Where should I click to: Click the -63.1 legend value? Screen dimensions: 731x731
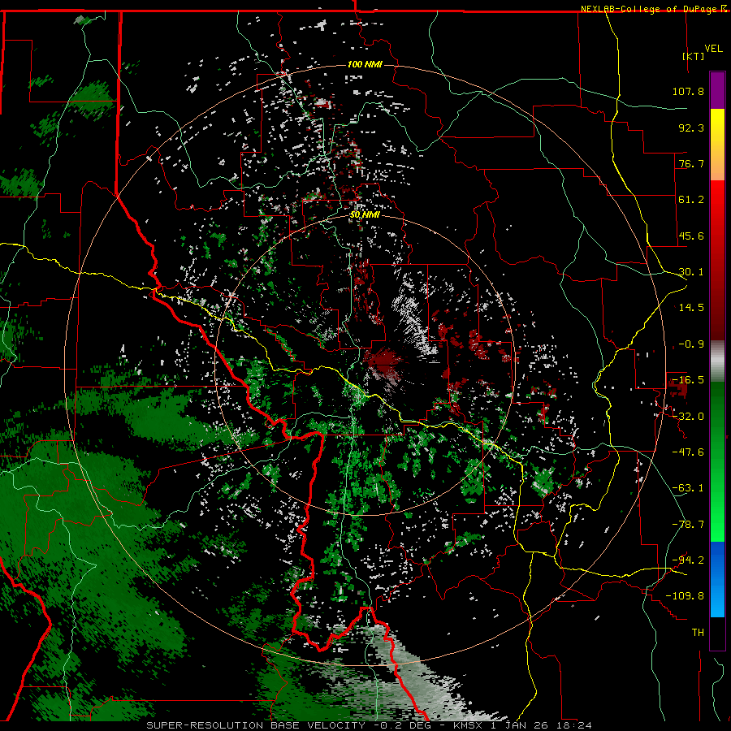[688, 488]
